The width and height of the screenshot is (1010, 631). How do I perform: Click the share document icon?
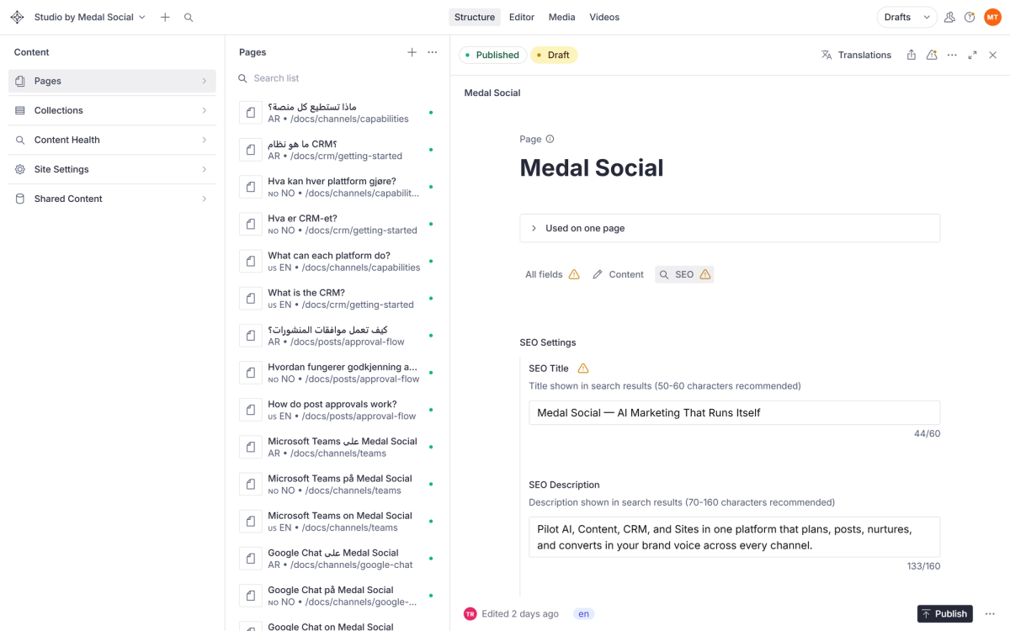pyautogui.click(x=912, y=55)
